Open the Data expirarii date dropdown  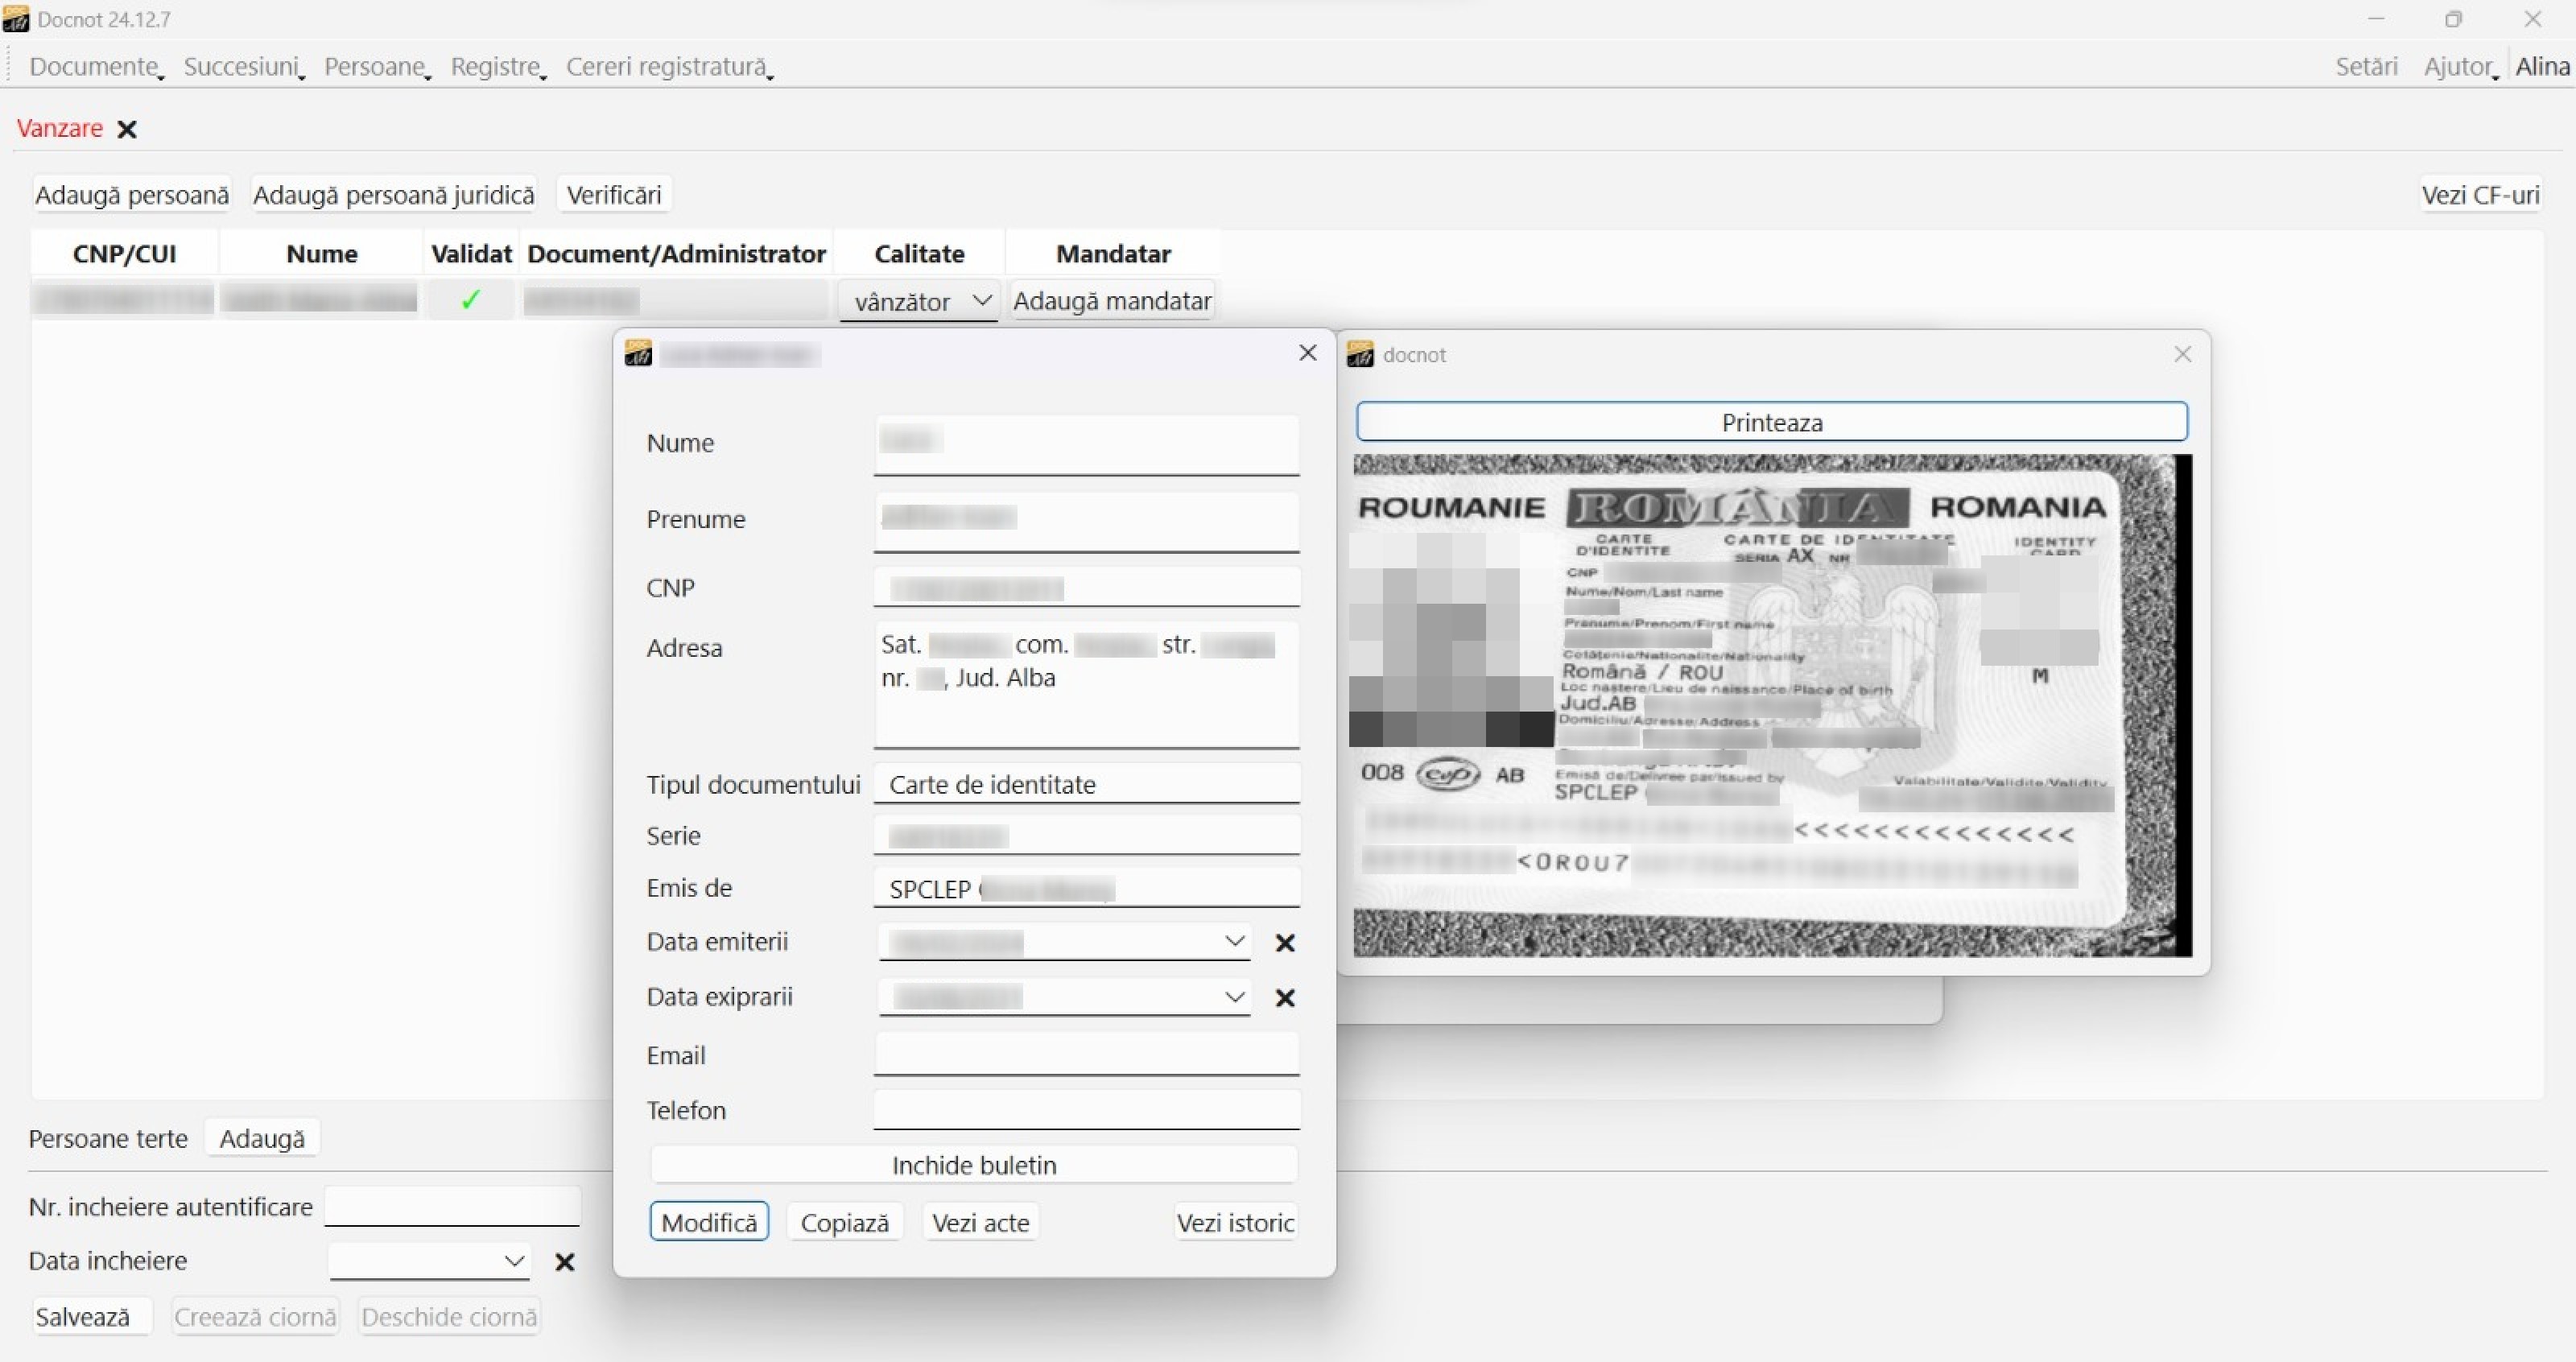[1234, 997]
